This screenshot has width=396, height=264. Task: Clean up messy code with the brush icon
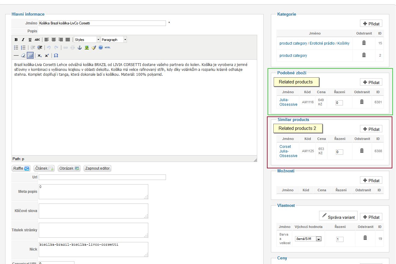pyautogui.click(x=94, y=48)
